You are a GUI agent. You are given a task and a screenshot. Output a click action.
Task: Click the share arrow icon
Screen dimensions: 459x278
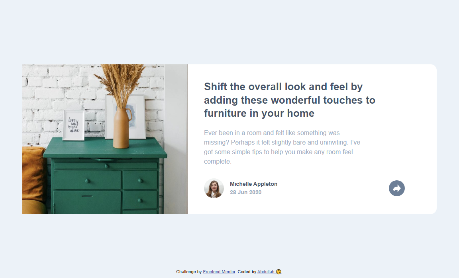[396, 188]
